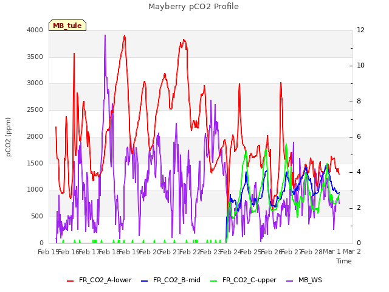Click the Time x-axis label
Screen dimensions: 389x292
[x=344, y=261]
